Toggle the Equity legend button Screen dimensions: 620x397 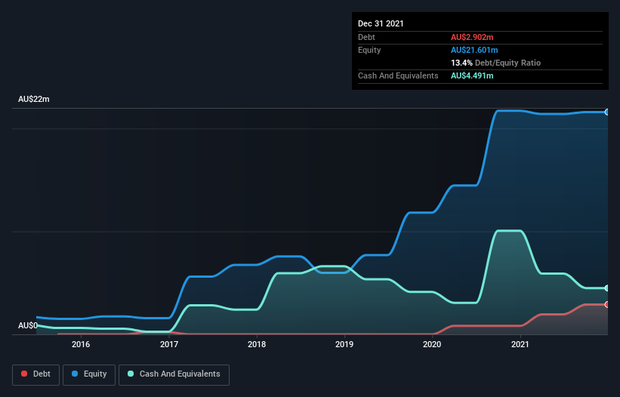(89, 374)
